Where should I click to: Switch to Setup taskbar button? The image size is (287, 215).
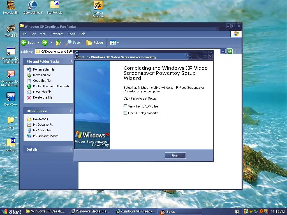tap(180, 212)
